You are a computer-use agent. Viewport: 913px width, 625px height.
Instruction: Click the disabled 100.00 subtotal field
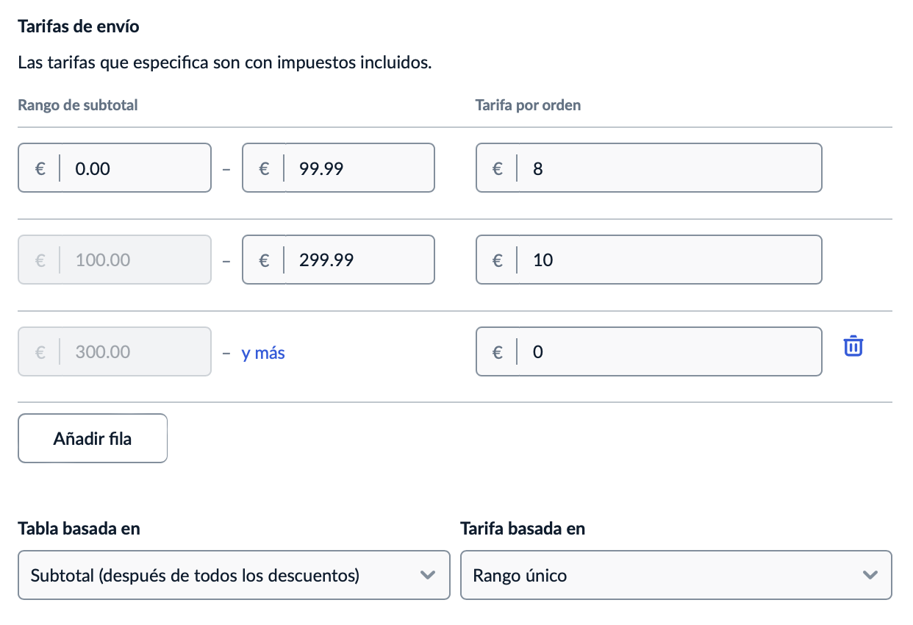click(115, 260)
